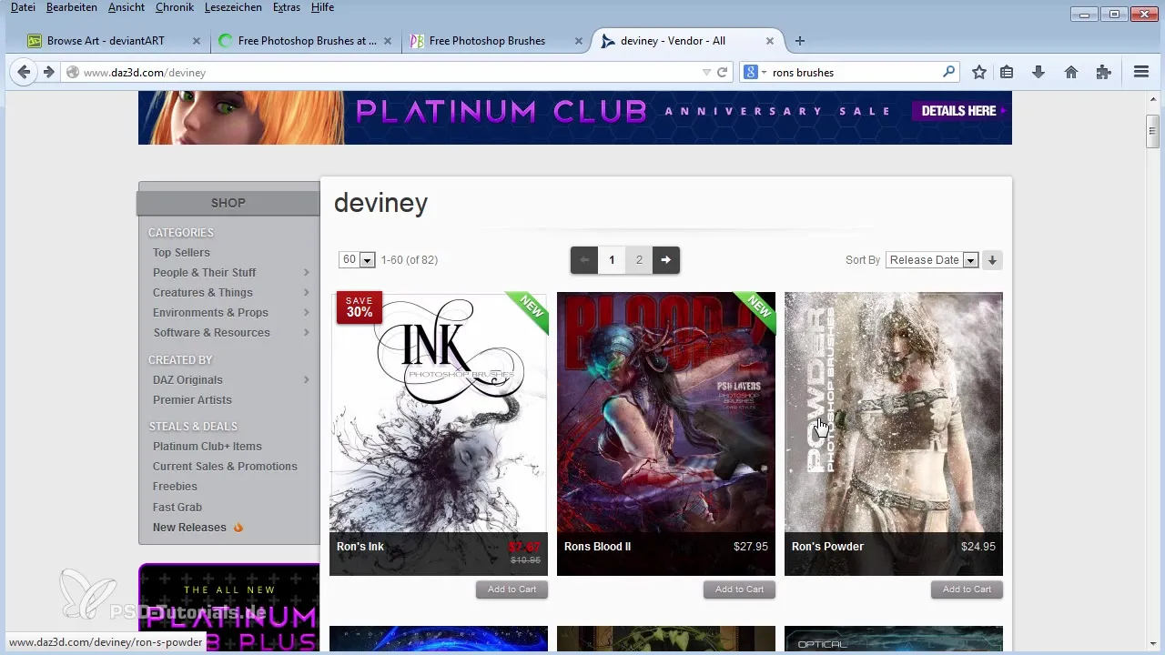Click the SHOP sidebar header
1165x655 pixels.
pyautogui.click(x=228, y=203)
